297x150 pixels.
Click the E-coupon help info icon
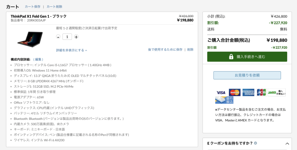click(256, 143)
